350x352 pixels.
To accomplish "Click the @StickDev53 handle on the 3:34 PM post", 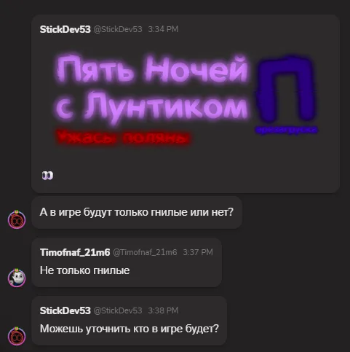I will tap(118, 29).
